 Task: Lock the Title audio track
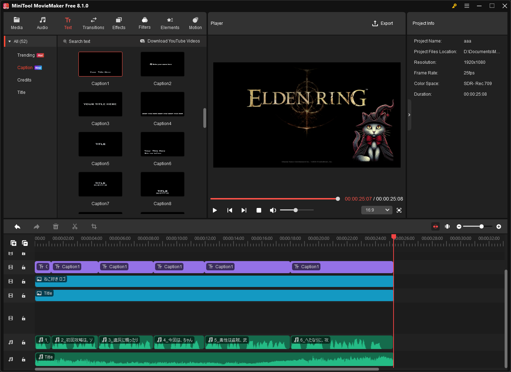click(23, 360)
